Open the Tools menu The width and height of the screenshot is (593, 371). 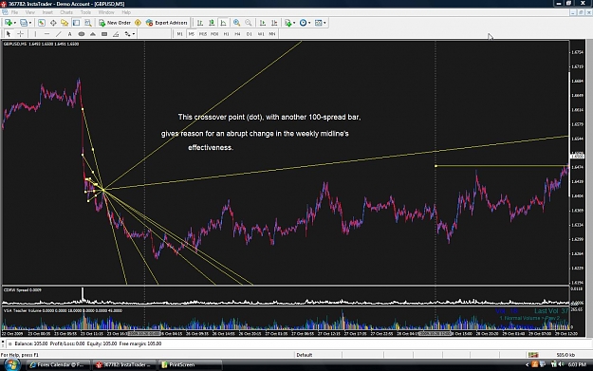tap(85, 12)
